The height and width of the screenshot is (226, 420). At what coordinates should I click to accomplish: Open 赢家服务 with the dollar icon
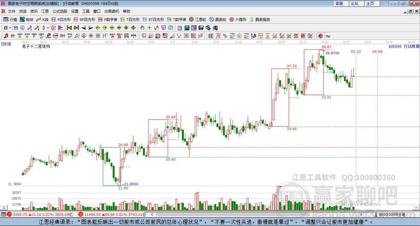pos(260,20)
